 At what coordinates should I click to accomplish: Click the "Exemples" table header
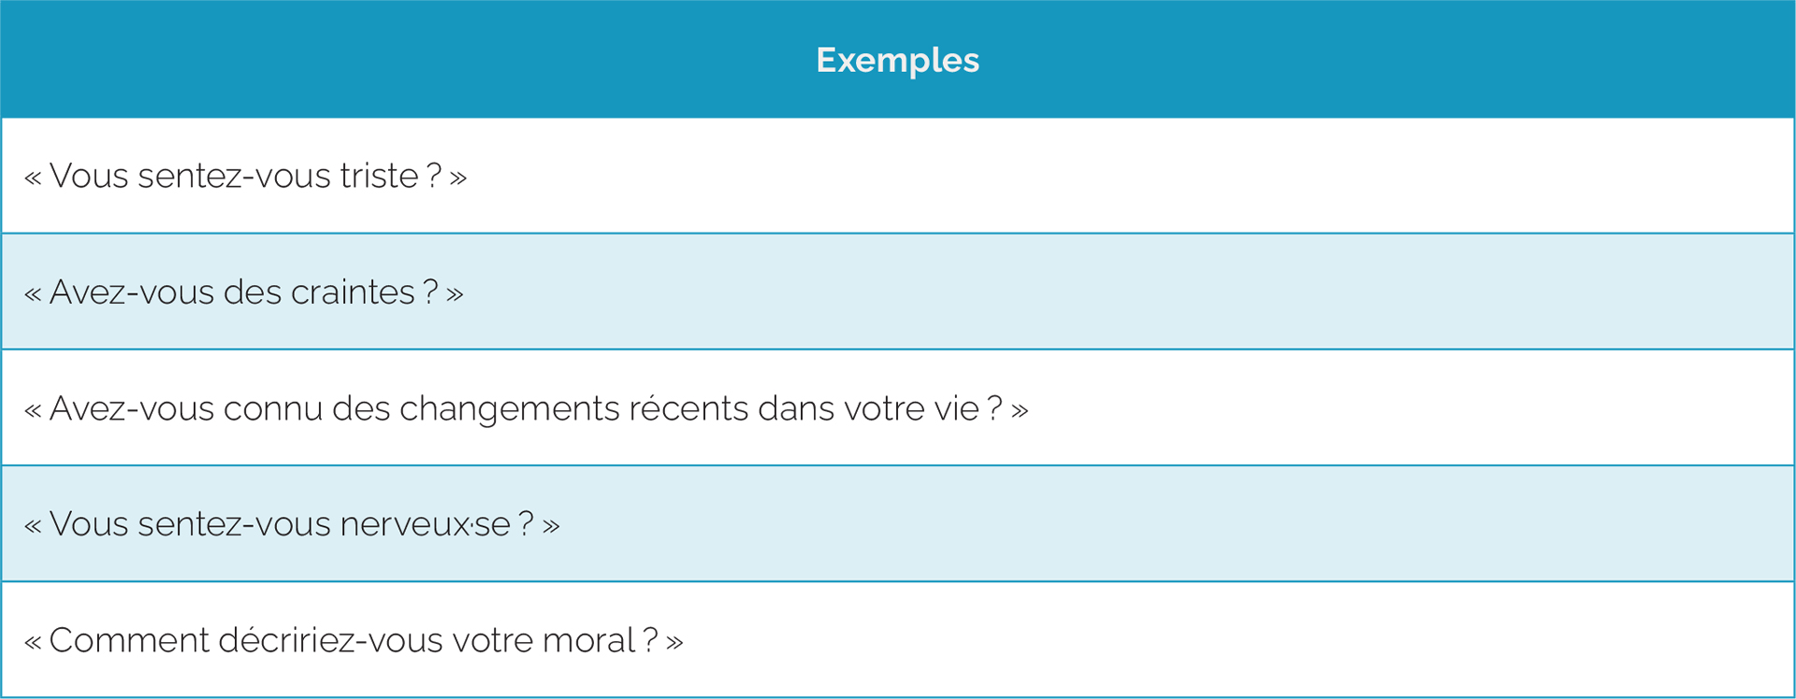point(898,60)
